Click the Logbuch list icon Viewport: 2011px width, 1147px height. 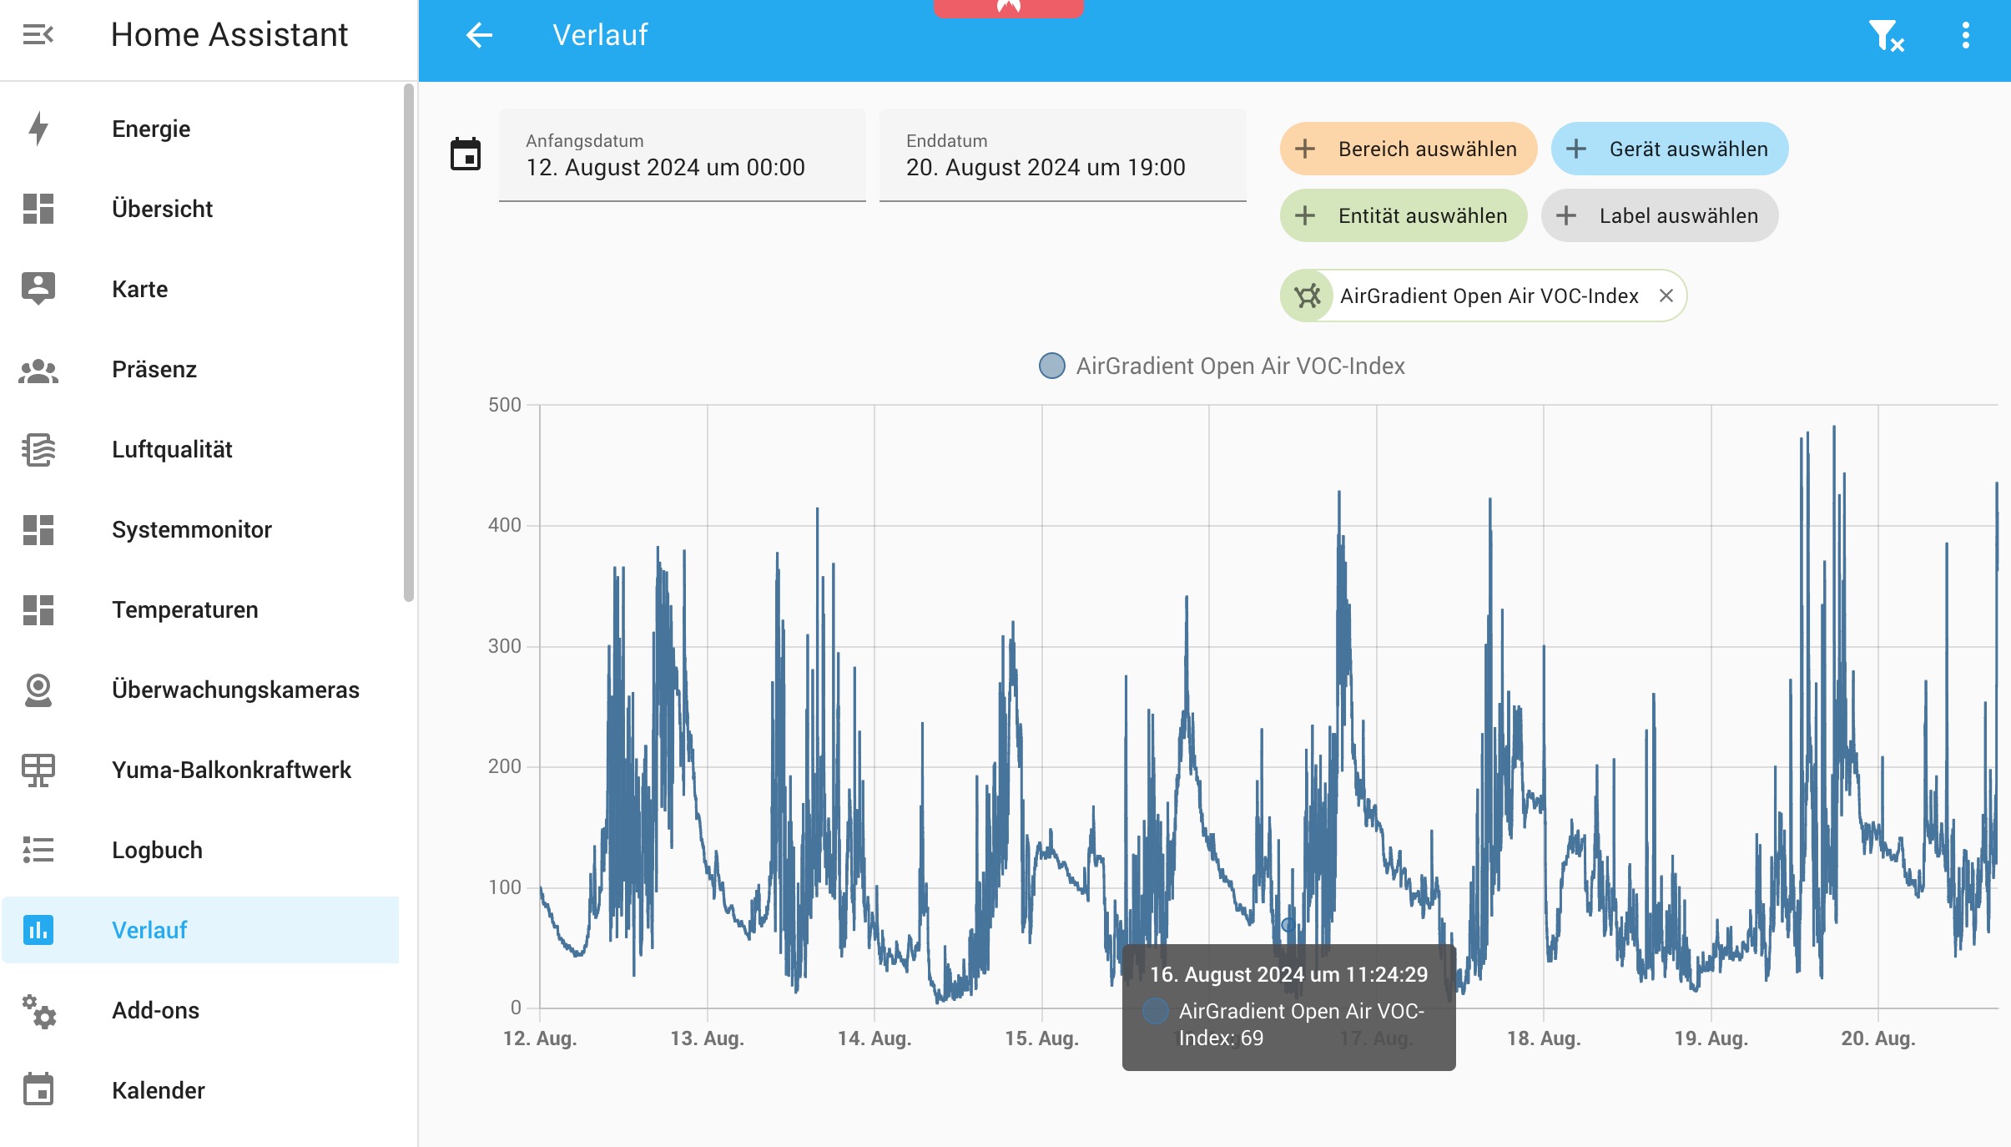(38, 850)
